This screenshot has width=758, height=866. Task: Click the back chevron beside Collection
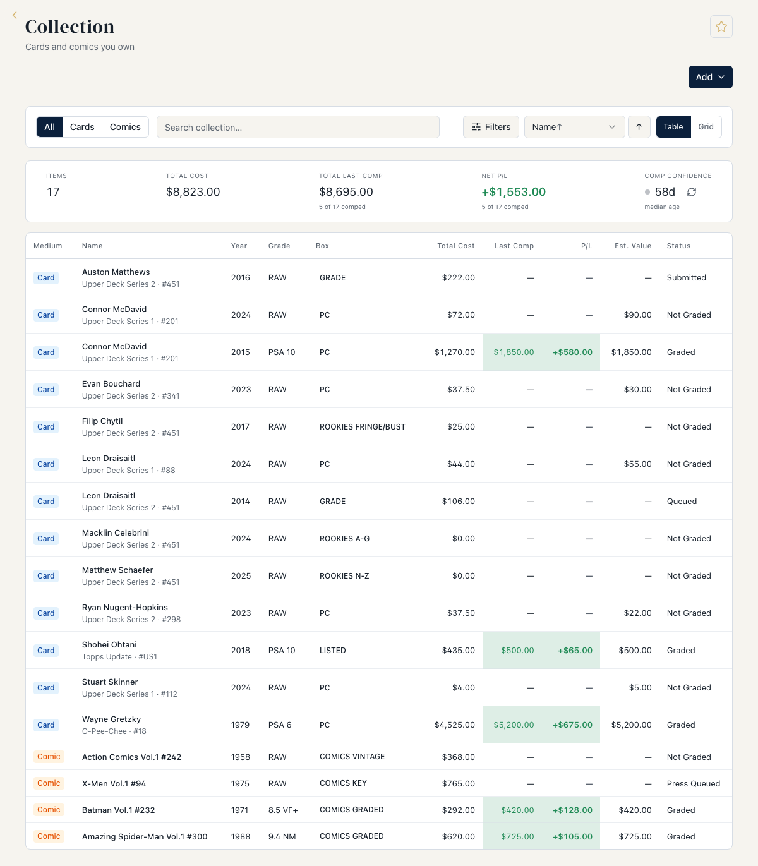(15, 15)
